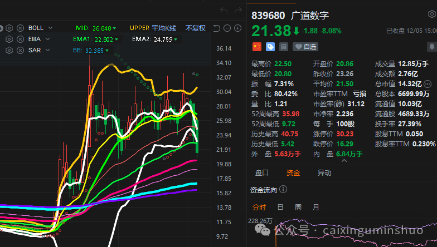Collapse quote details with the up chevron

point(344,160)
